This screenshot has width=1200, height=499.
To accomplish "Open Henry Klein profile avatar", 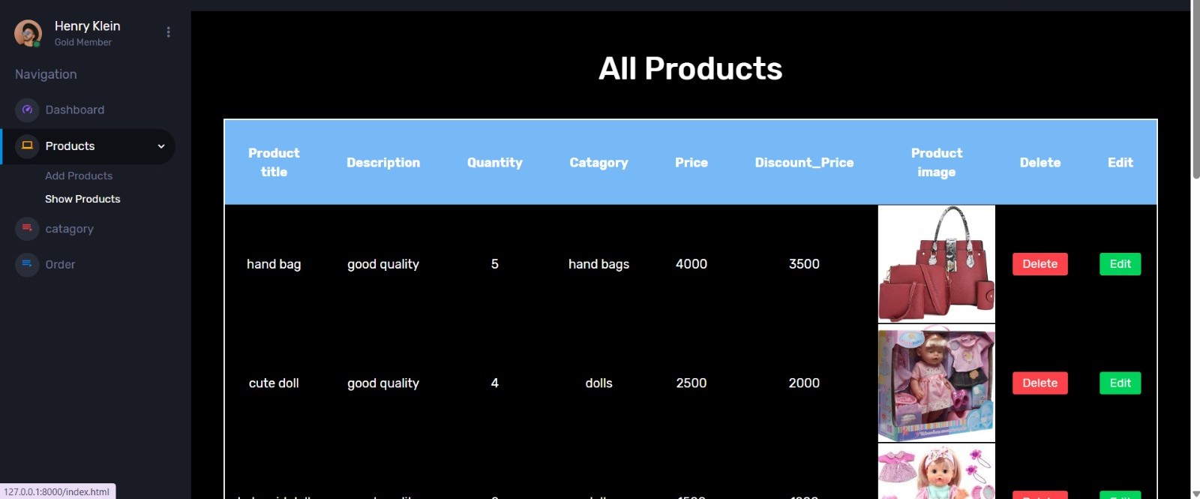I will 28,33.
